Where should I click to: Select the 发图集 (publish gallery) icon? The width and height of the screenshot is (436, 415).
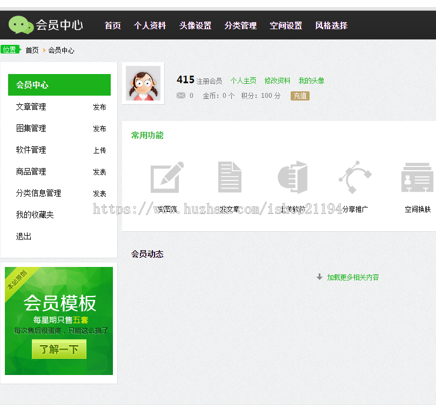(x=166, y=177)
